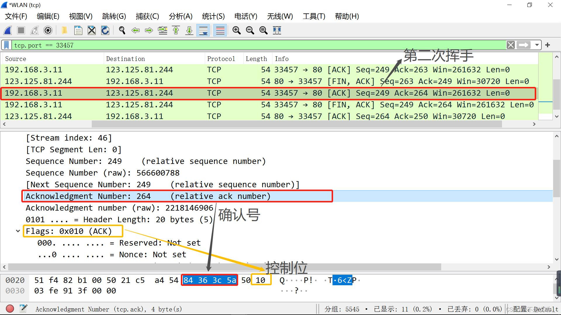
Task: Click packet list horizontal scrollbar thumb
Action: (297, 124)
